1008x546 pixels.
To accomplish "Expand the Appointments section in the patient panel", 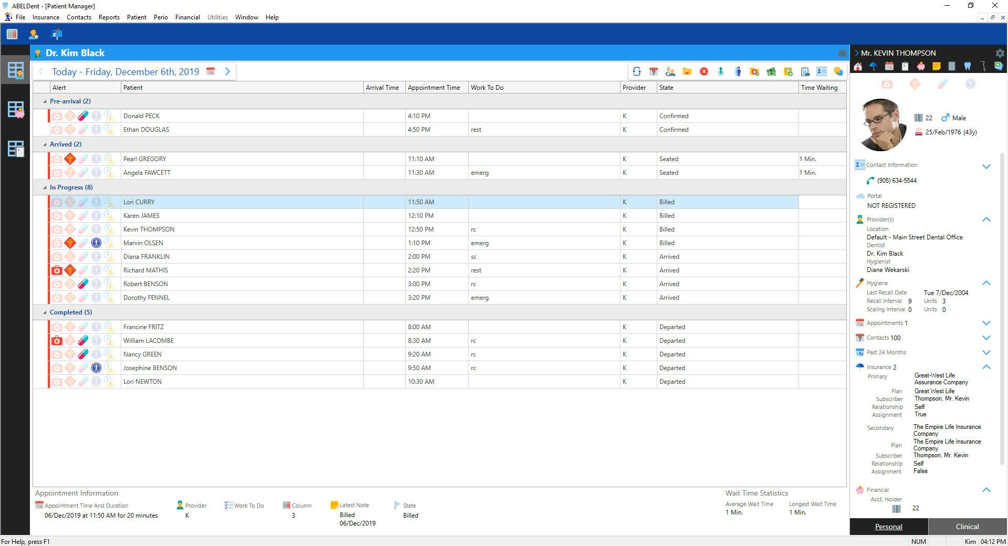I will [987, 323].
